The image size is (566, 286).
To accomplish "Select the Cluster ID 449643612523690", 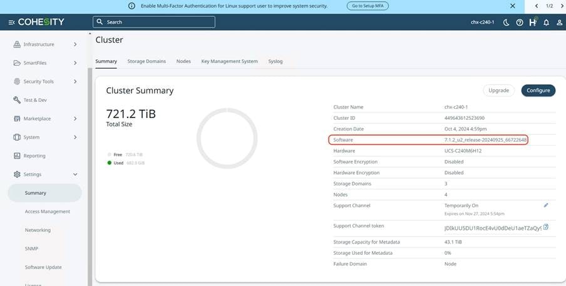I will click(464, 118).
